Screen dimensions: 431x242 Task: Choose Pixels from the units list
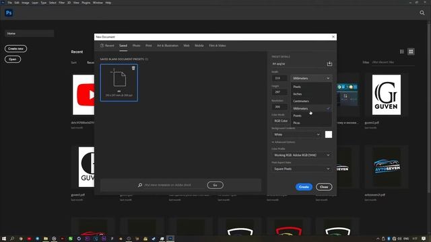pos(311,87)
